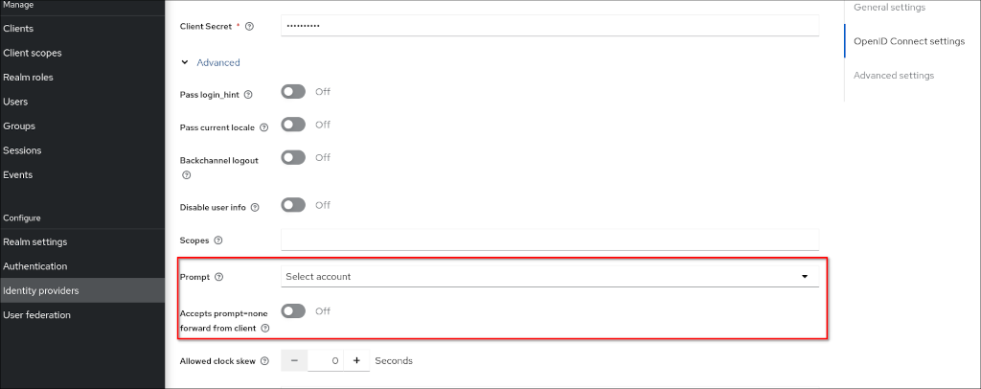The image size is (981, 389).
Task: Jump to OpenID Connect settings section
Action: tap(908, 41)
